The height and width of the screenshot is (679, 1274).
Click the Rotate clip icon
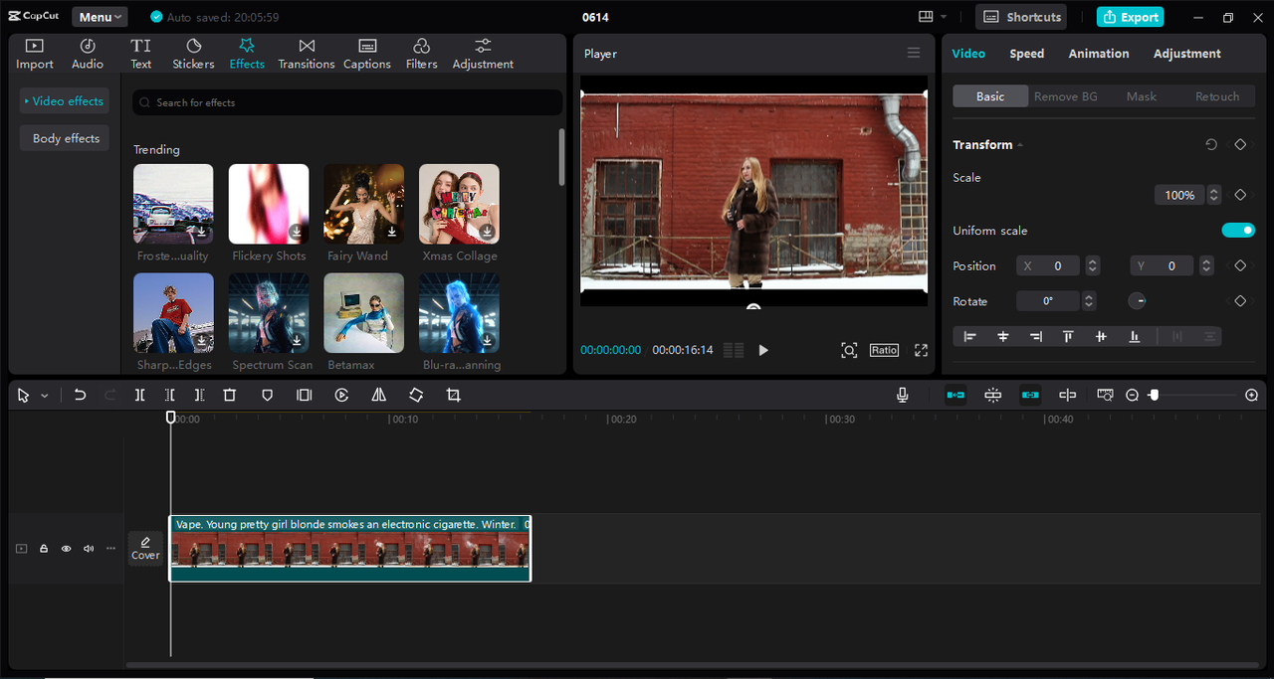(x=416, y=395)
